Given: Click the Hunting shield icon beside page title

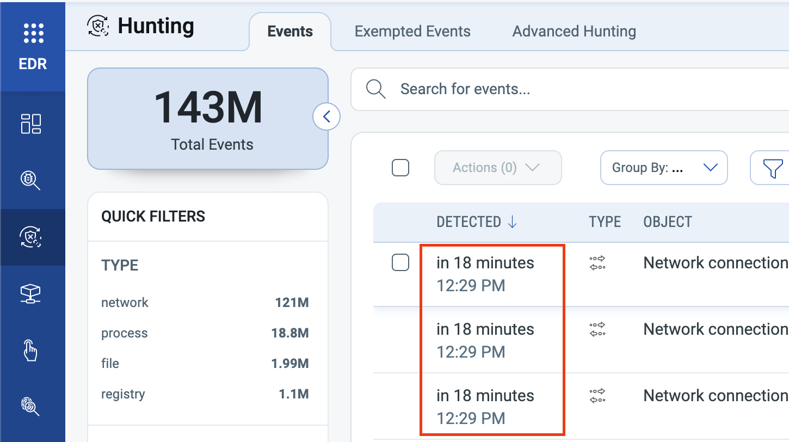Looking at the screenshot, I should pos(98,26).
